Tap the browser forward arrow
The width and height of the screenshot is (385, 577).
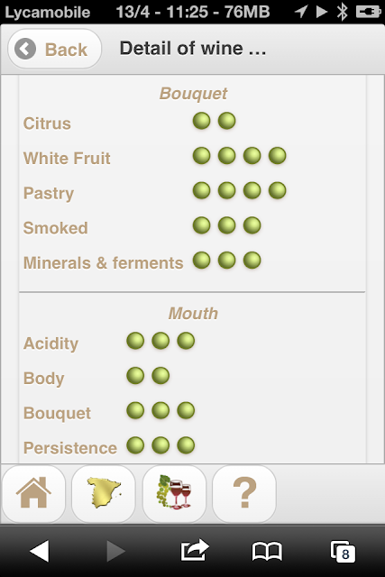115,551
